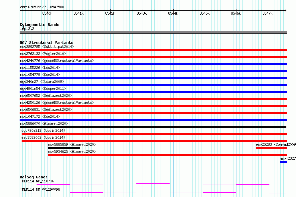Click the blue bar under nsv1047172
The width and height of the screenshot is (296, 197).
tap(153, 120)
